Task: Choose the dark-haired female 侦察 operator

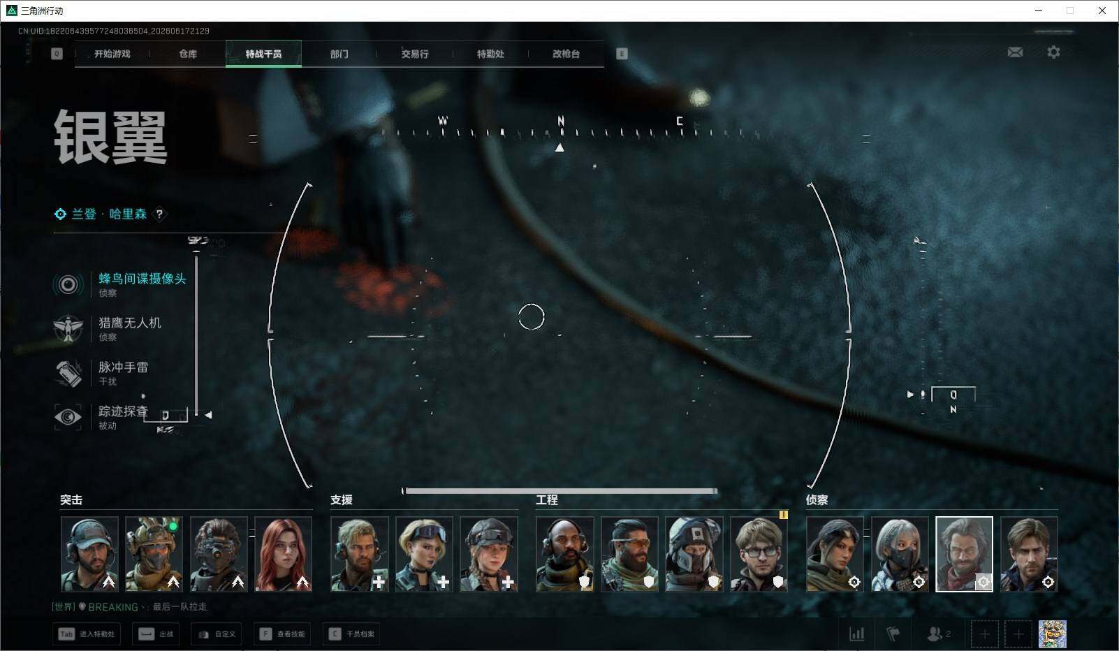Action: coord(835,554)
